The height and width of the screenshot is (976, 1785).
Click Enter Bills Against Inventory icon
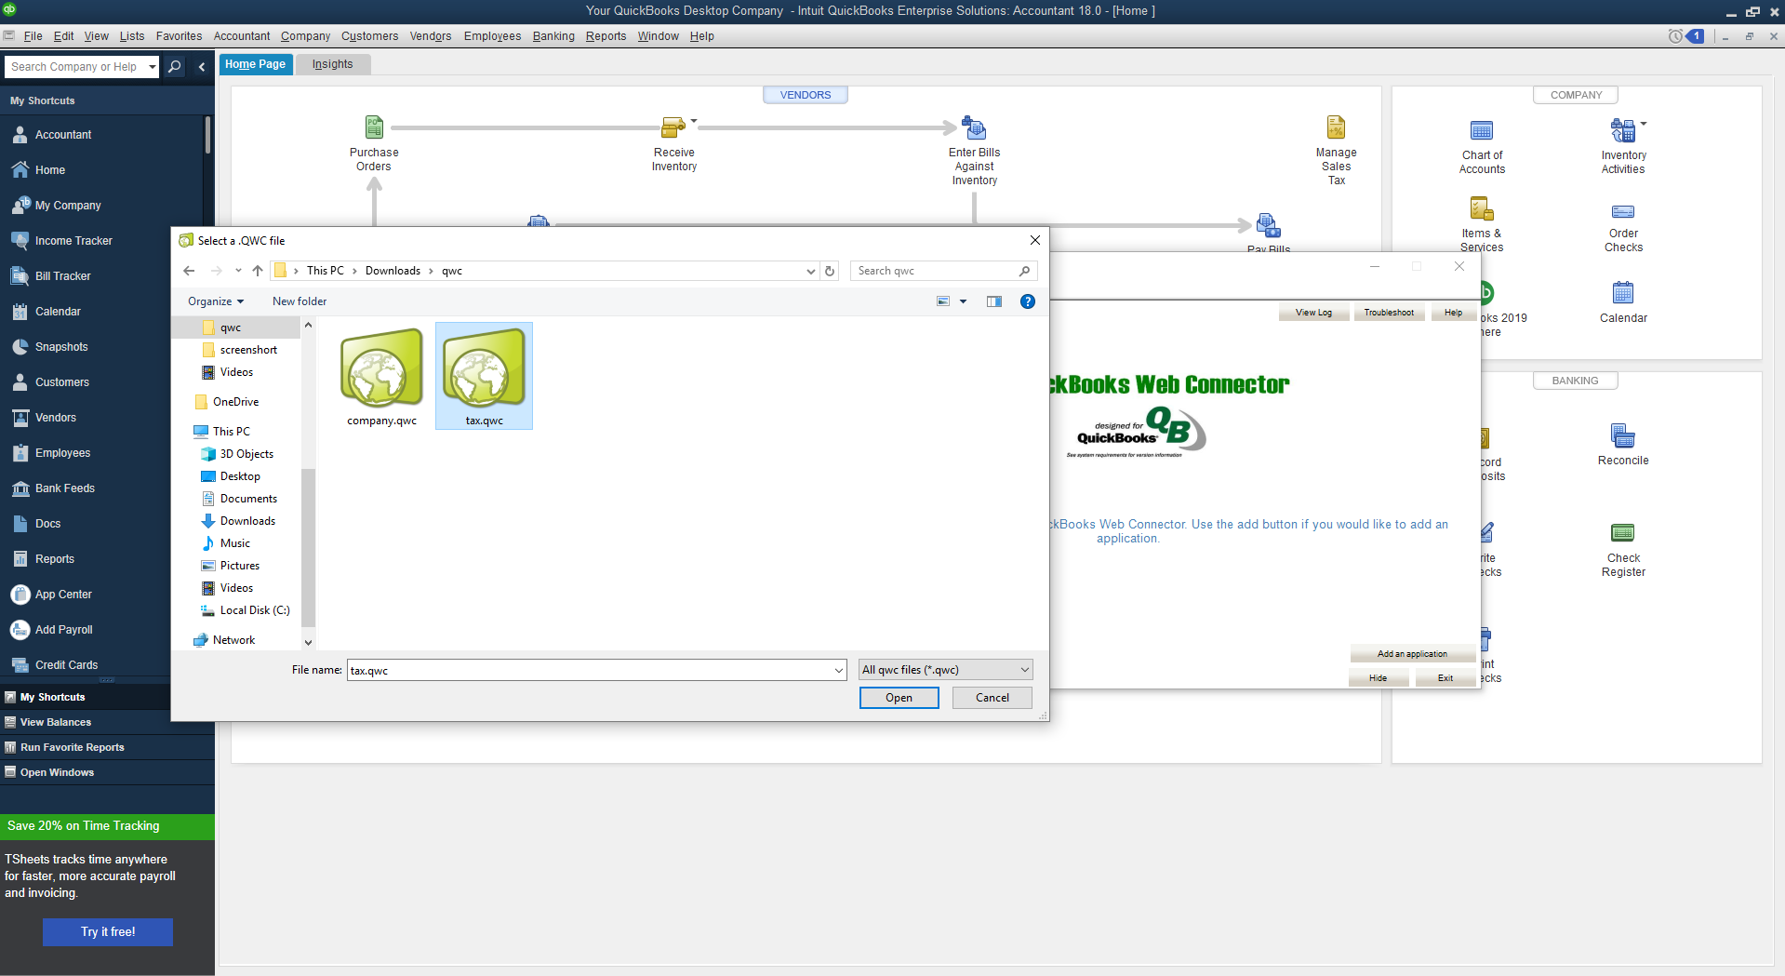974,127
